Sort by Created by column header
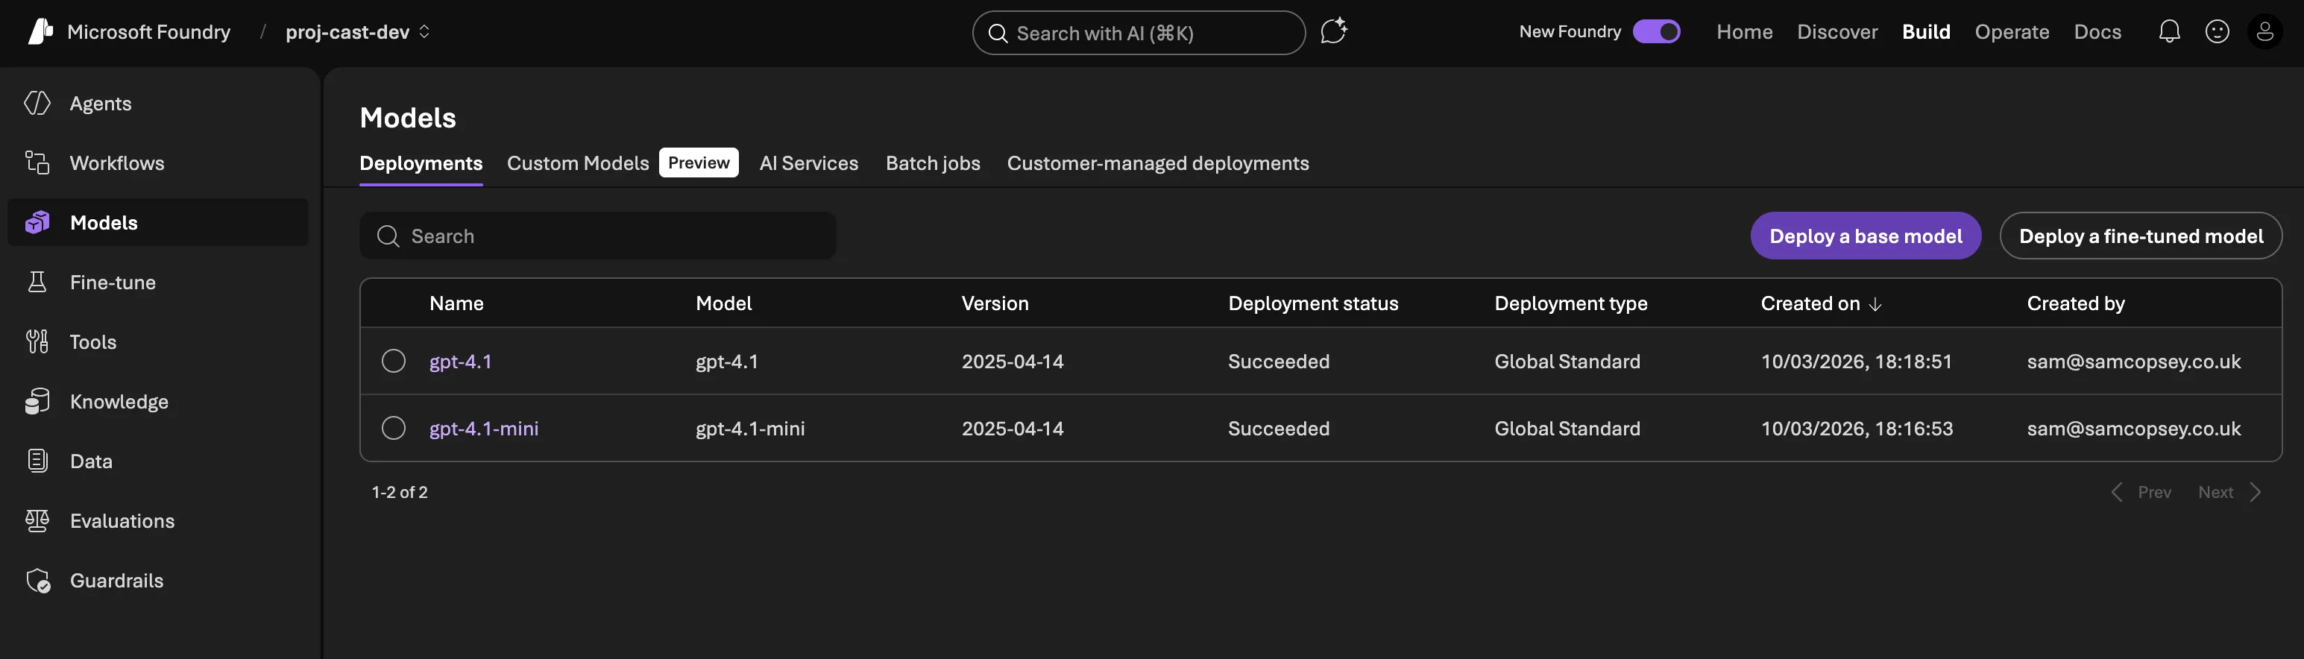 2075,304
